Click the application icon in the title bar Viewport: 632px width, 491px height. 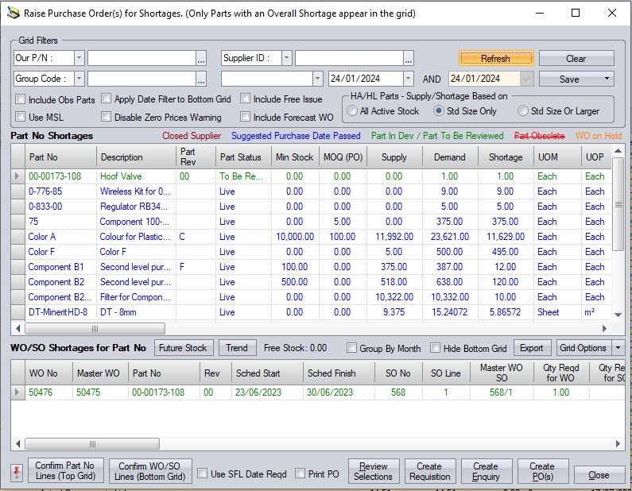click(12, 14)
